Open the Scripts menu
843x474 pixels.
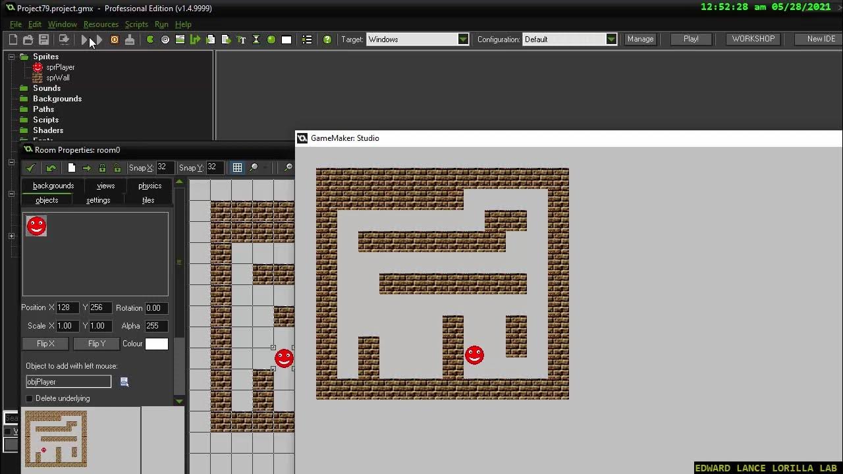(x=136, y=24)
